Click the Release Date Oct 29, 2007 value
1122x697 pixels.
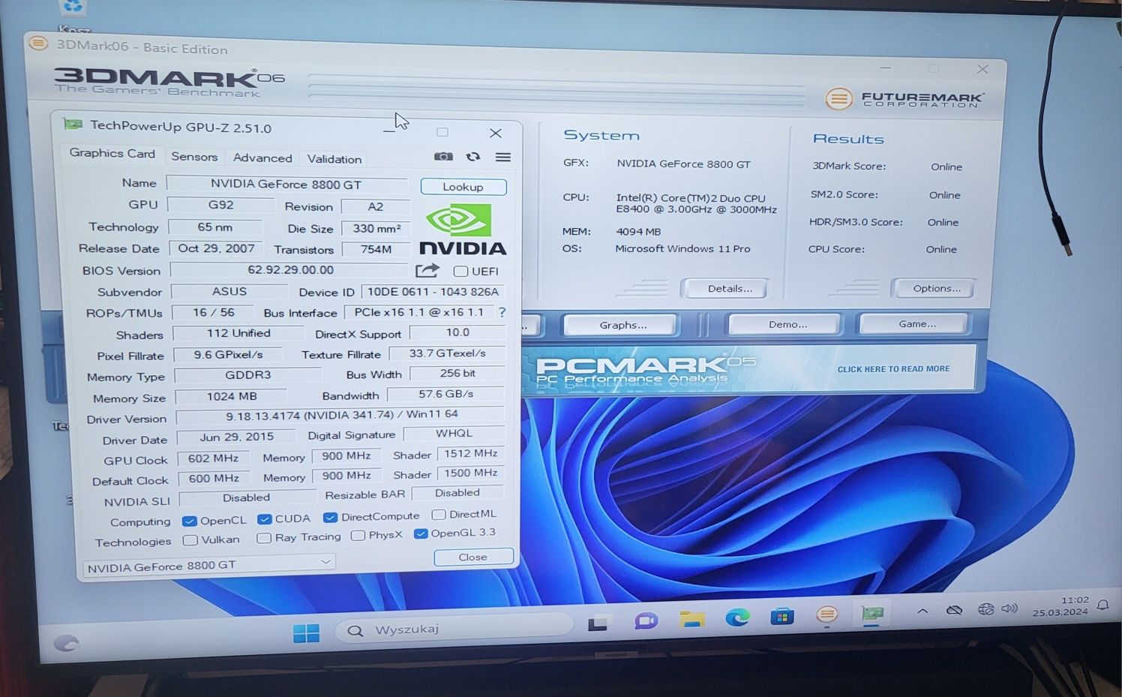(x=216, y=248)
